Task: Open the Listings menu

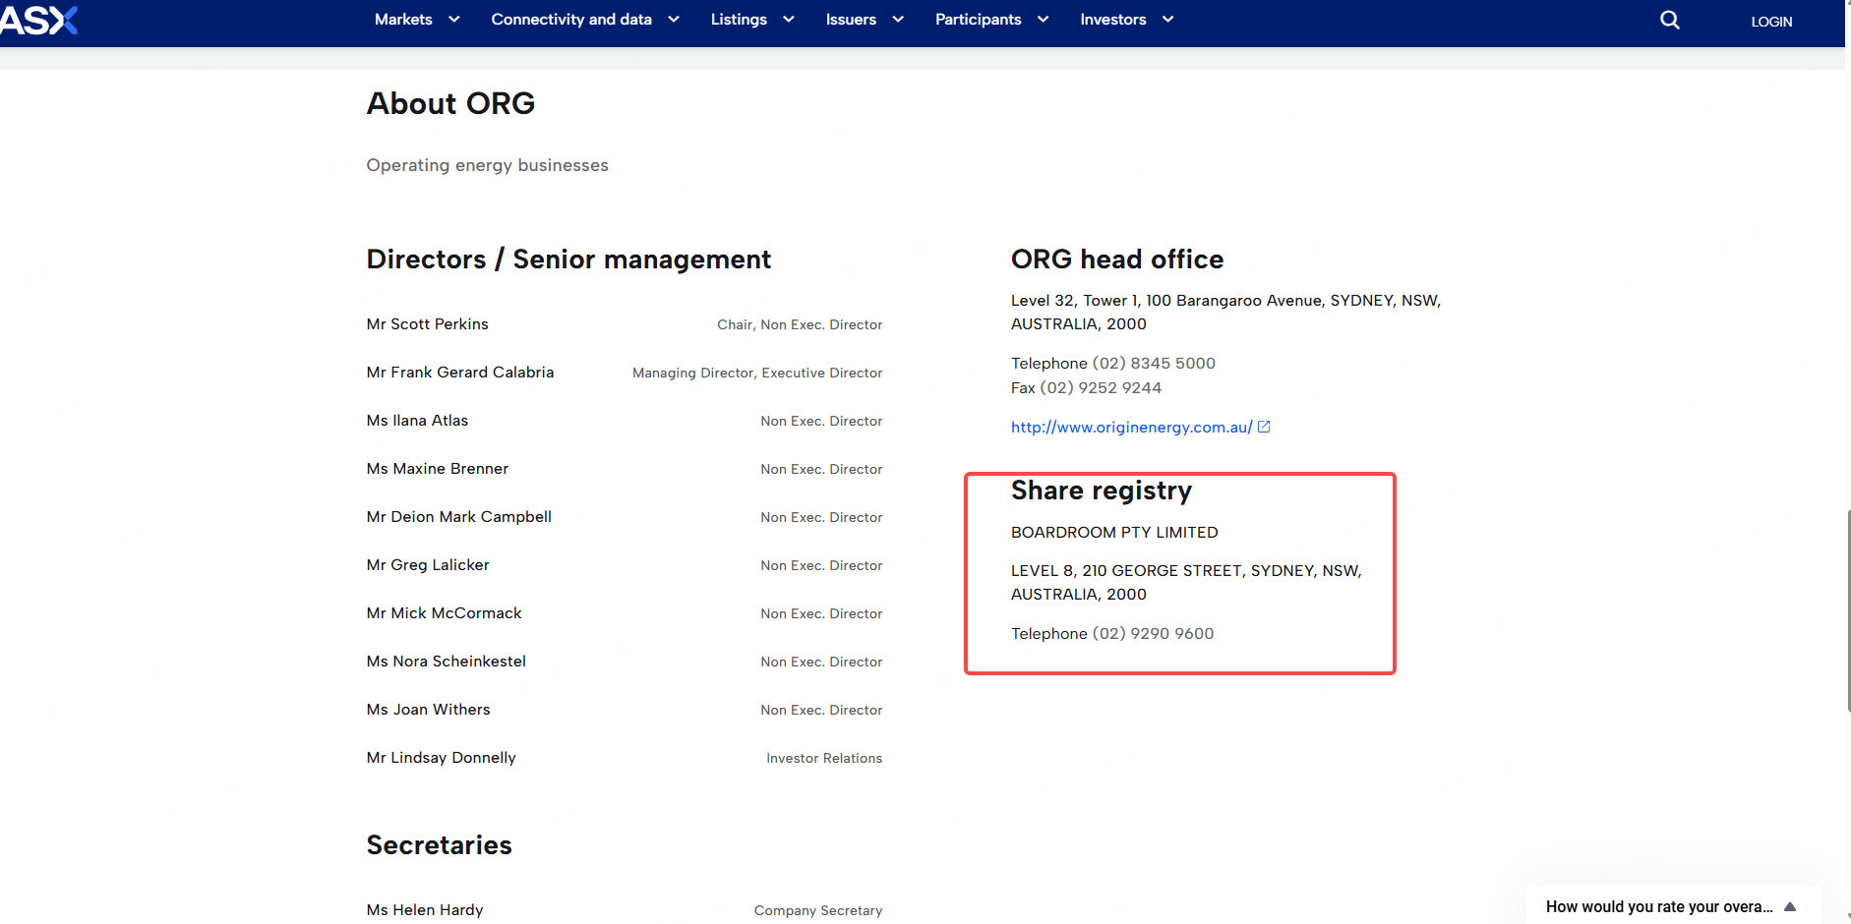Action: click(x=739, y=20)
